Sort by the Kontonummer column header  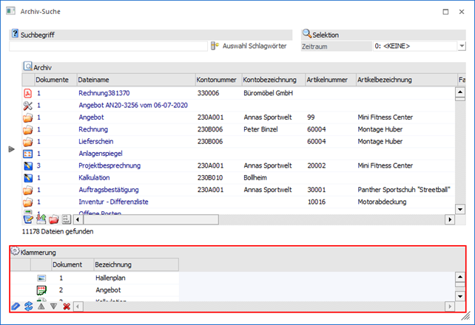click(216, 79)
